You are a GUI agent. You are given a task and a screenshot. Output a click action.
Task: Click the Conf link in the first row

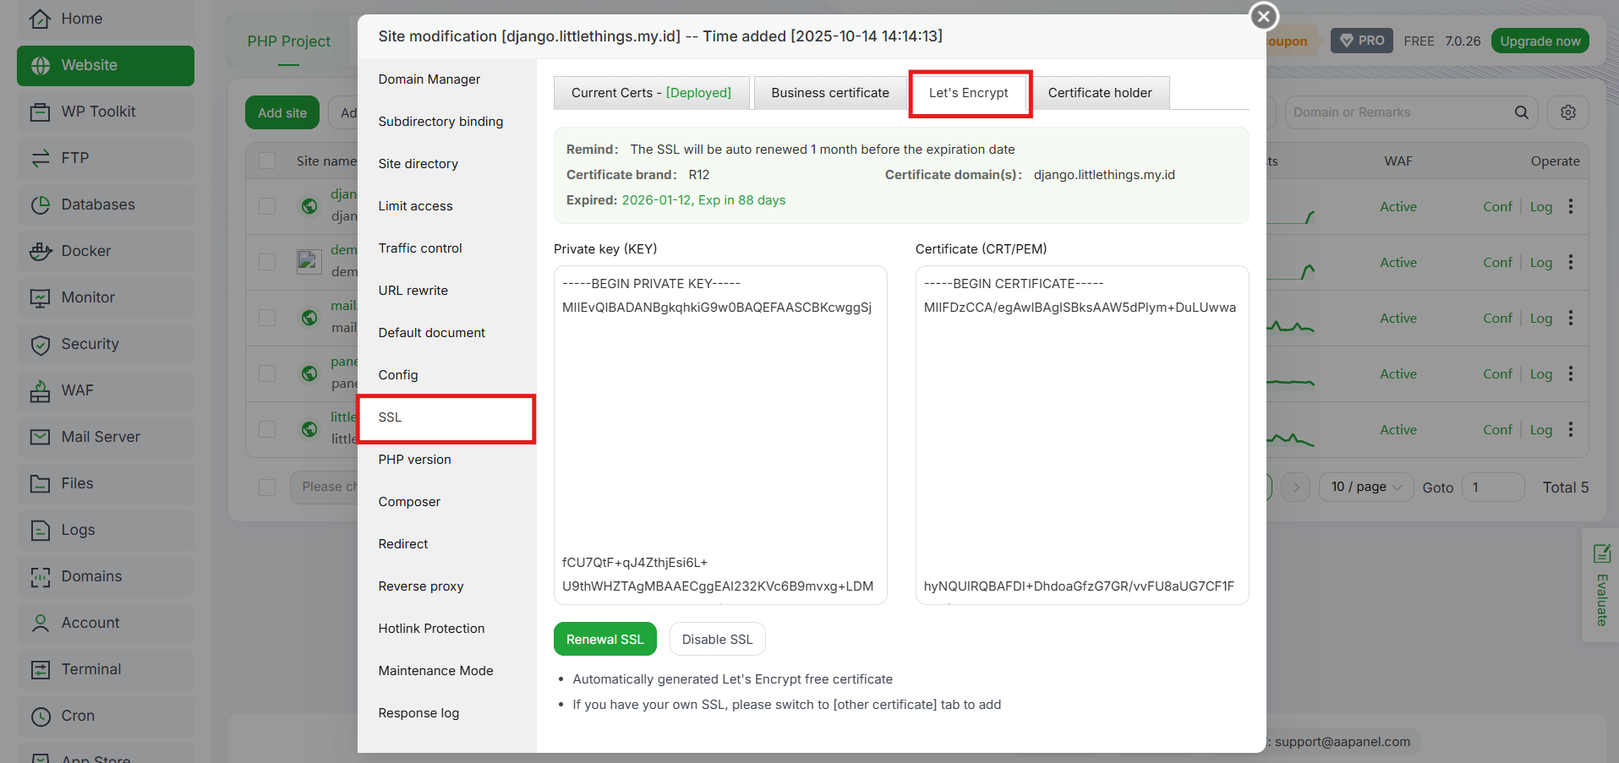(x=1497, y=206)
